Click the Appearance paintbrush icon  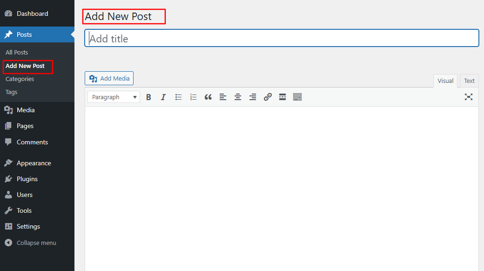click(8, 163)
